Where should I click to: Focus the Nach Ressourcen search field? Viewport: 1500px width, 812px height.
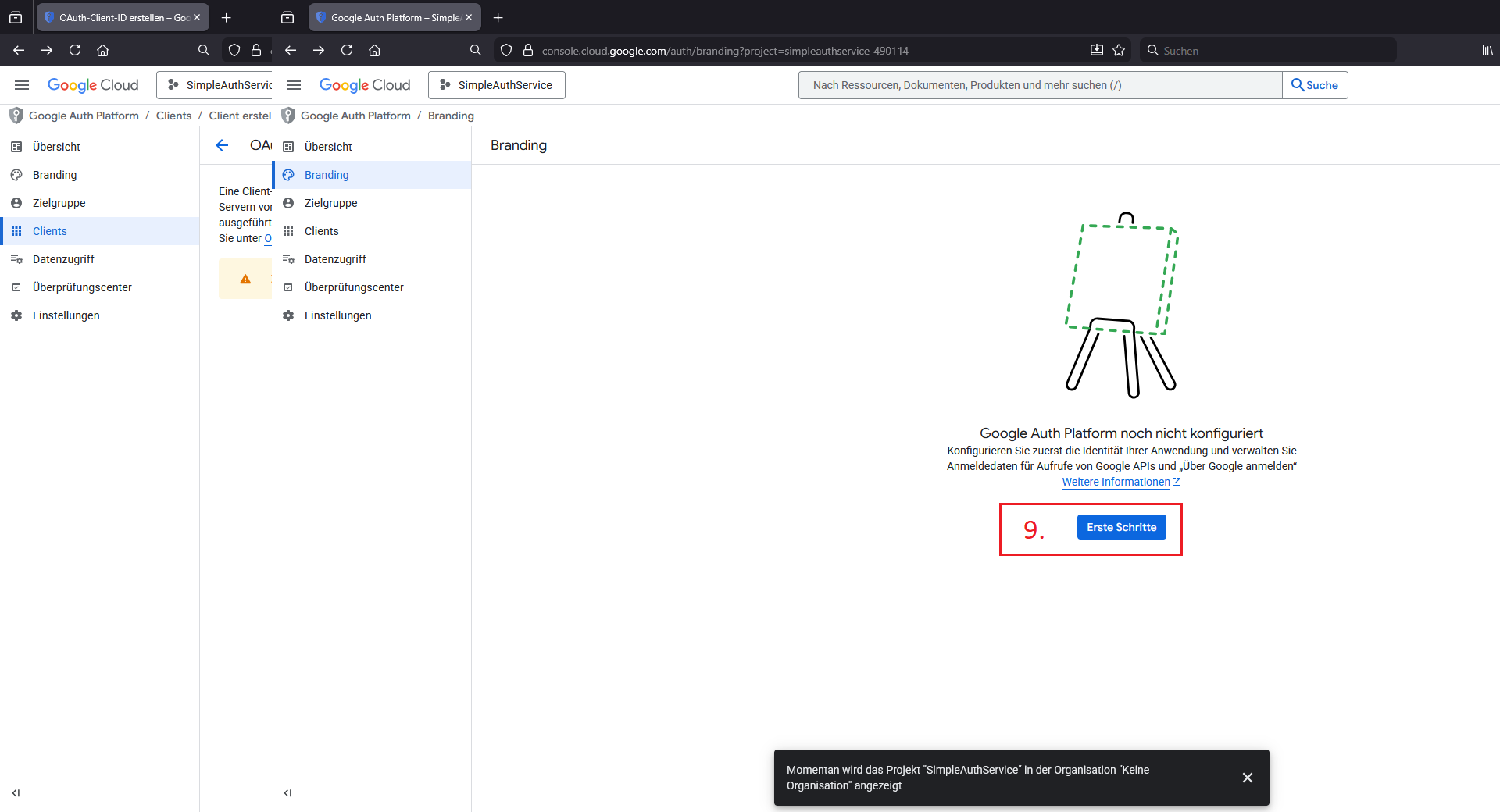1040,85
